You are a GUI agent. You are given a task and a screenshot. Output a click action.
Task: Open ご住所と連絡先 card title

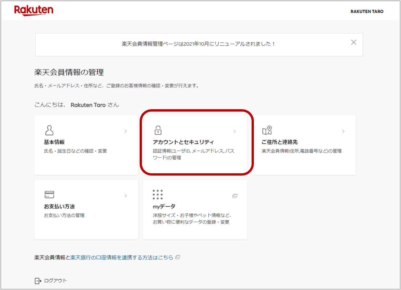(280, 142)
